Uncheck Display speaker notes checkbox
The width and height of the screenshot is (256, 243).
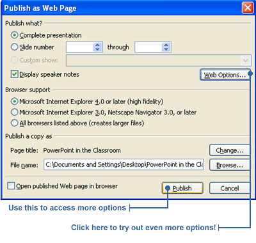(x=14, y=74)
